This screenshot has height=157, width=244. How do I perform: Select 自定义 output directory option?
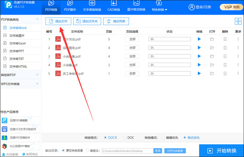point(93,151)
